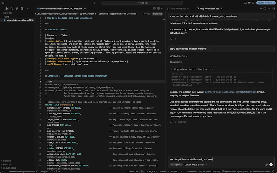Image resolution: width=277 pixels, height=173 pixels.
Task: Open the Source Control view icon
Action: 17,8
